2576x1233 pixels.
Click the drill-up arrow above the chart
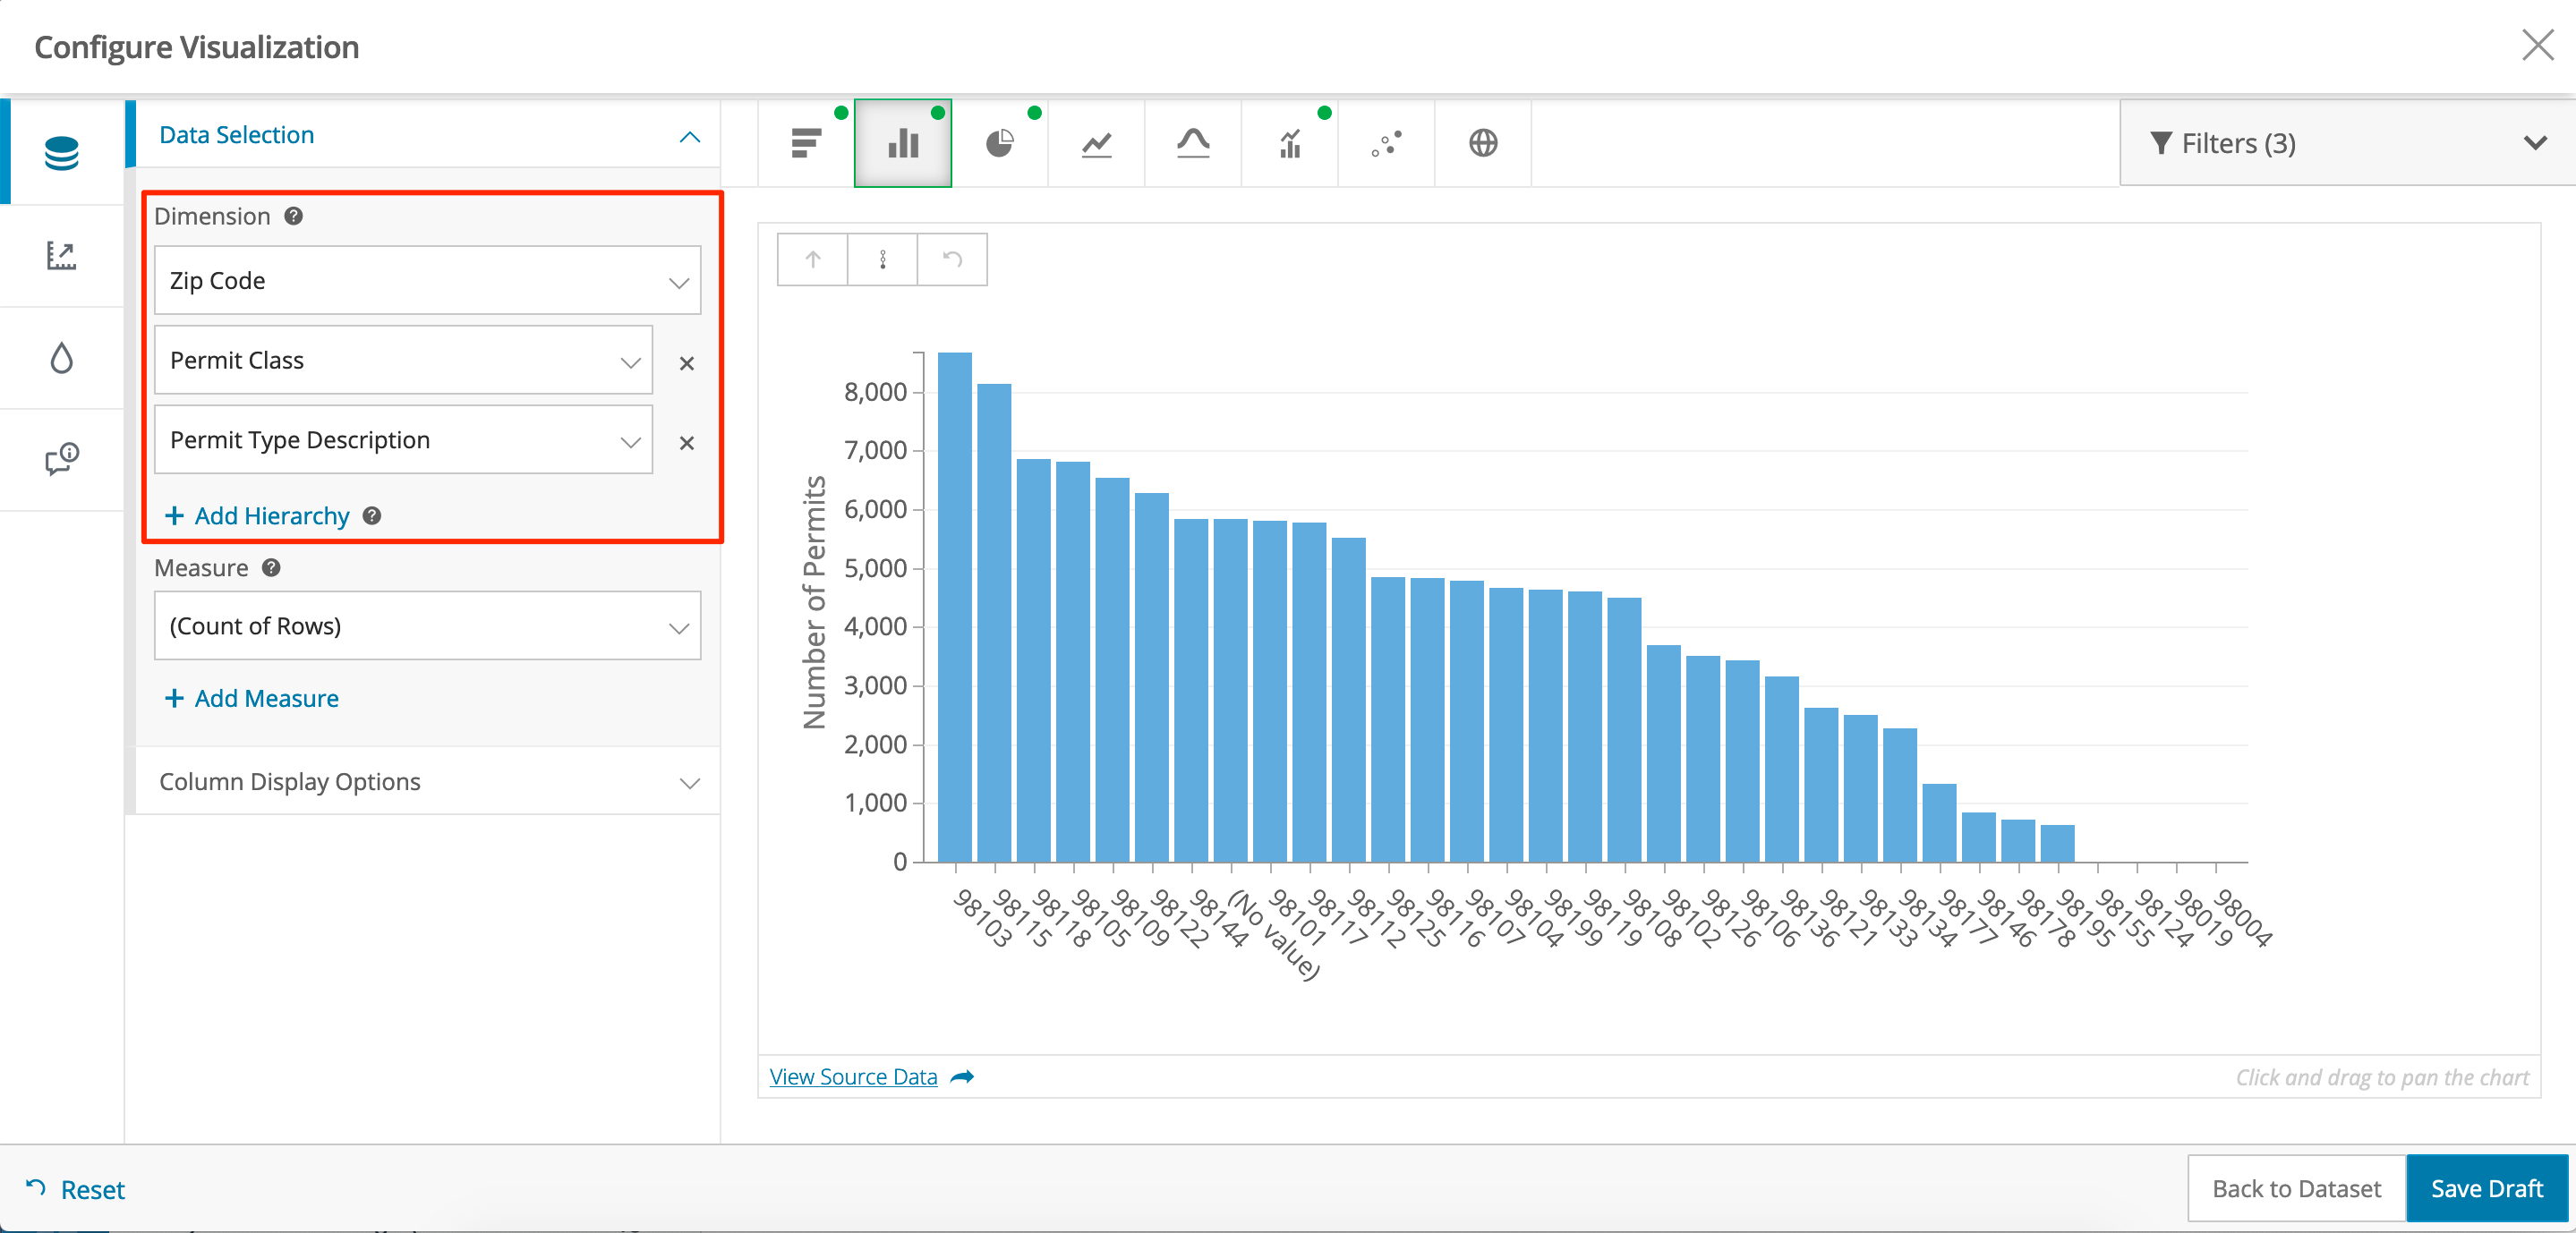(812, 259)
